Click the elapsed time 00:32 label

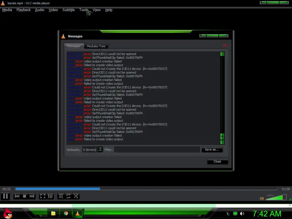coord(7,189)
